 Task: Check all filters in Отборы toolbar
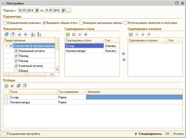[x=18, y=86]
